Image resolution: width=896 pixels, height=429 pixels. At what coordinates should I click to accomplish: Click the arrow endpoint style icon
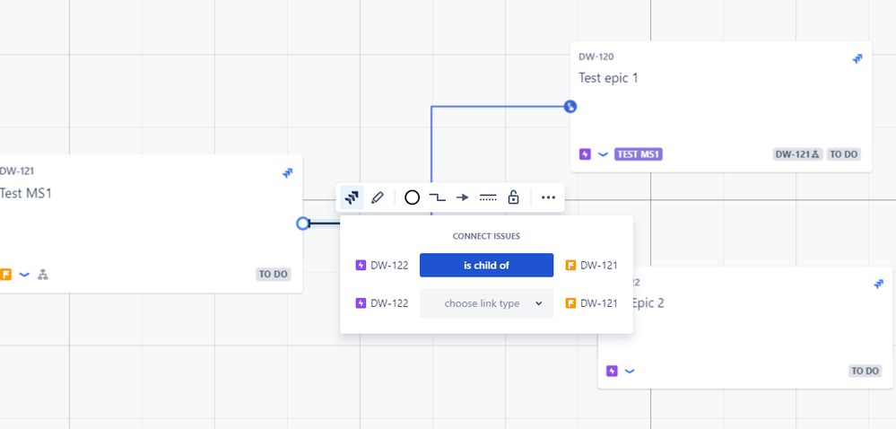(462, 198)
